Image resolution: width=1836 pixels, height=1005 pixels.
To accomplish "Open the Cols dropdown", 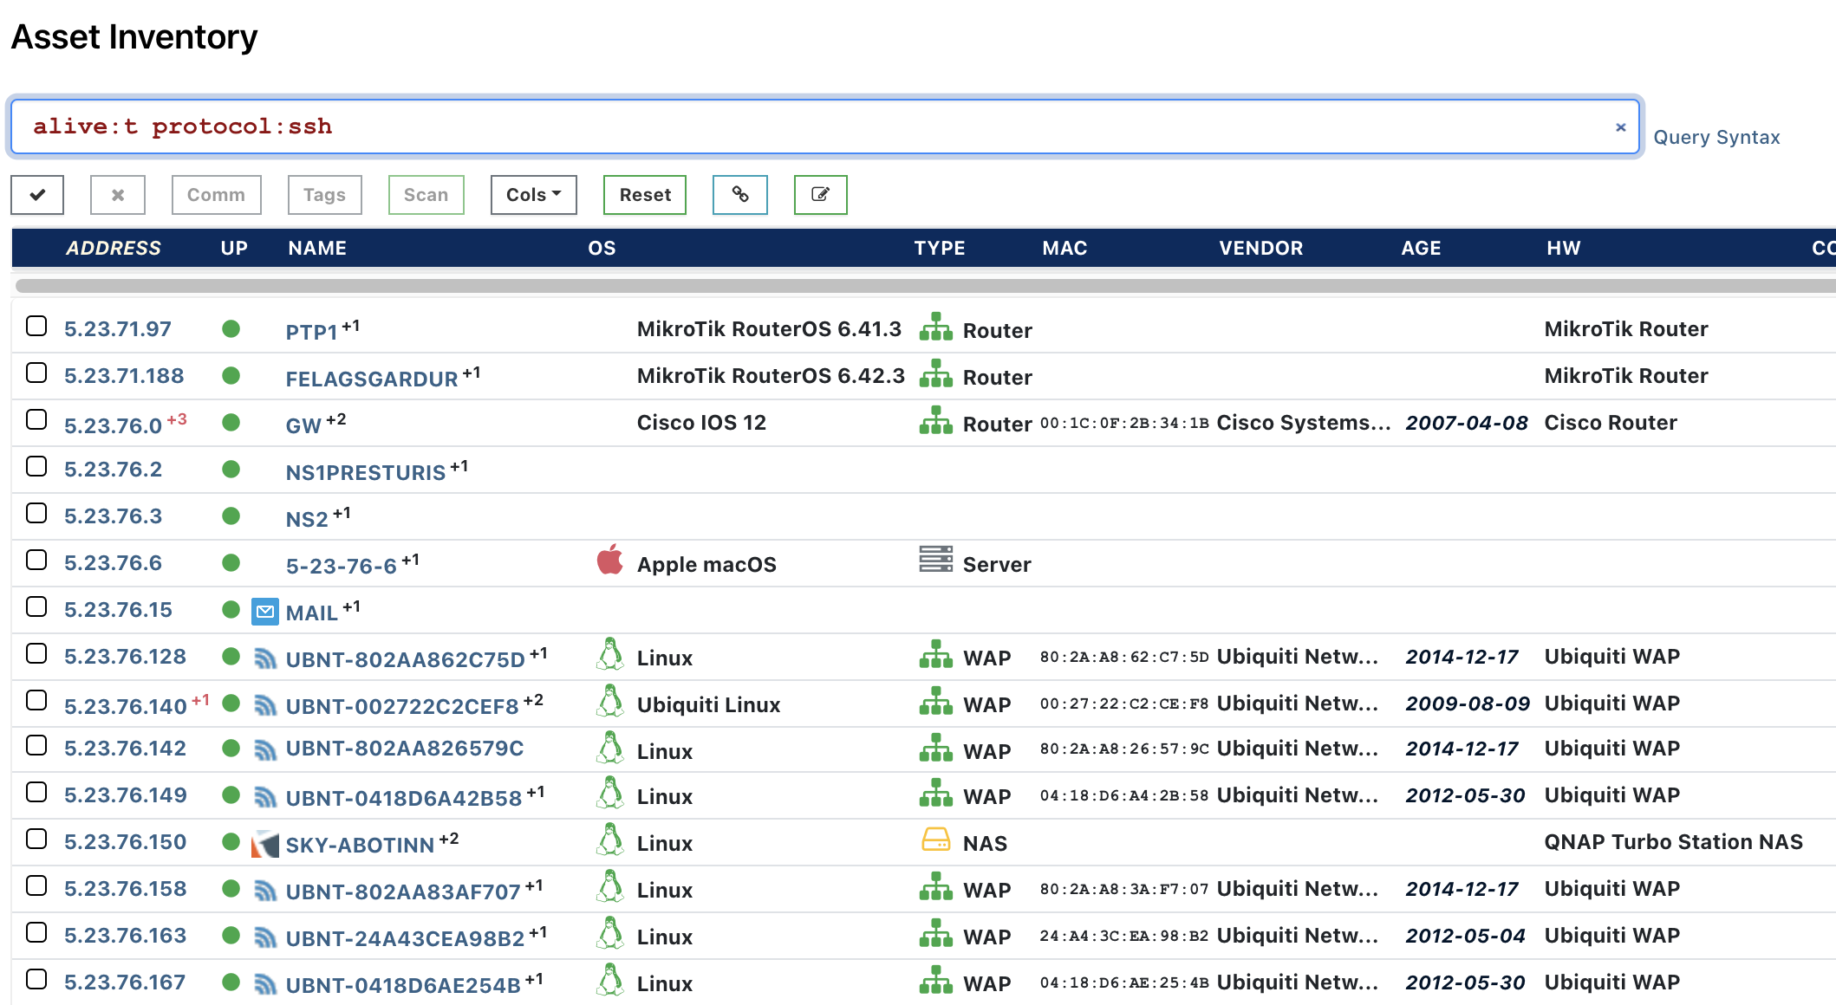I will tap(532, 195).
